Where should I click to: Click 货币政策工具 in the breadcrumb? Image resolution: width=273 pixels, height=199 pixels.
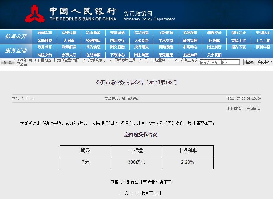(125, 60)
